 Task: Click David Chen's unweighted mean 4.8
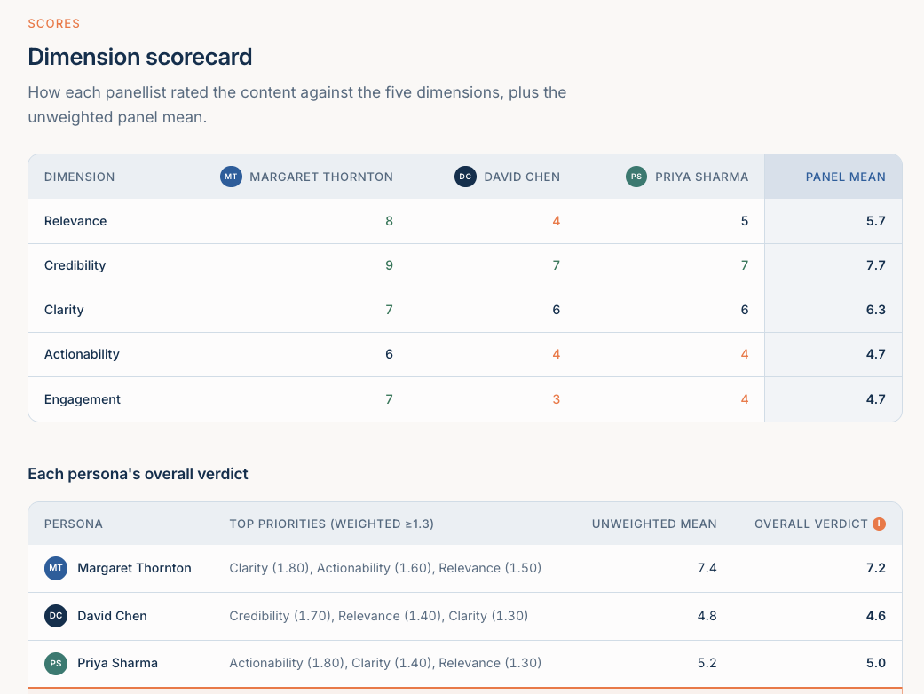pos(707,616)
